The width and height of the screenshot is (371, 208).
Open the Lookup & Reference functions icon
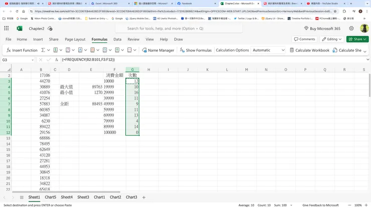click(105, 50)
